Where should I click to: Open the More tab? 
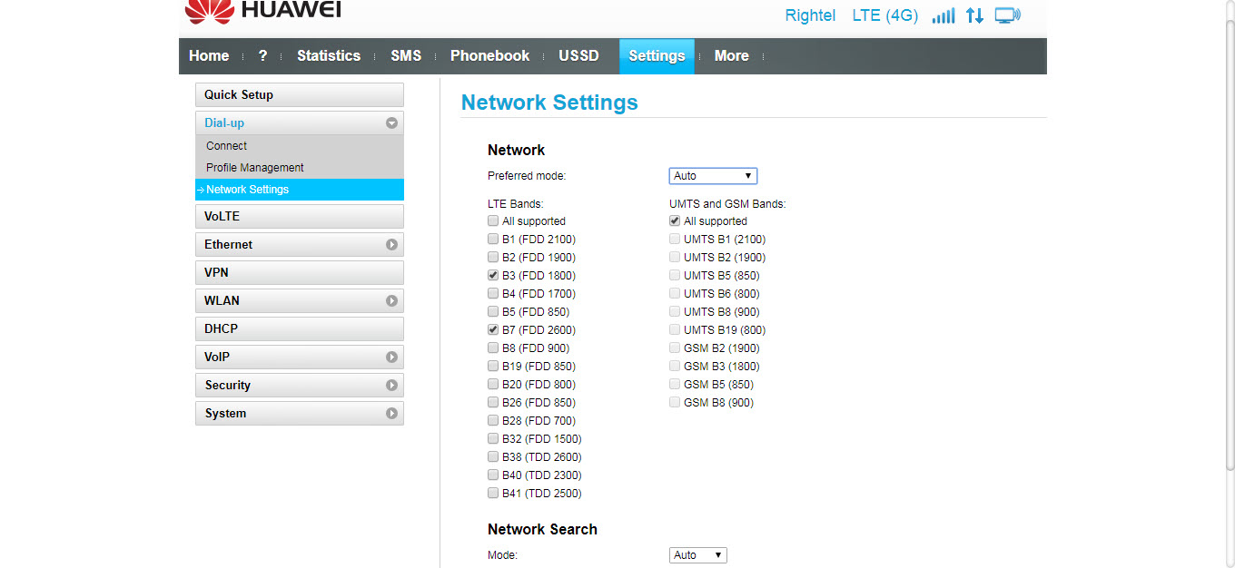coord(731,55)
